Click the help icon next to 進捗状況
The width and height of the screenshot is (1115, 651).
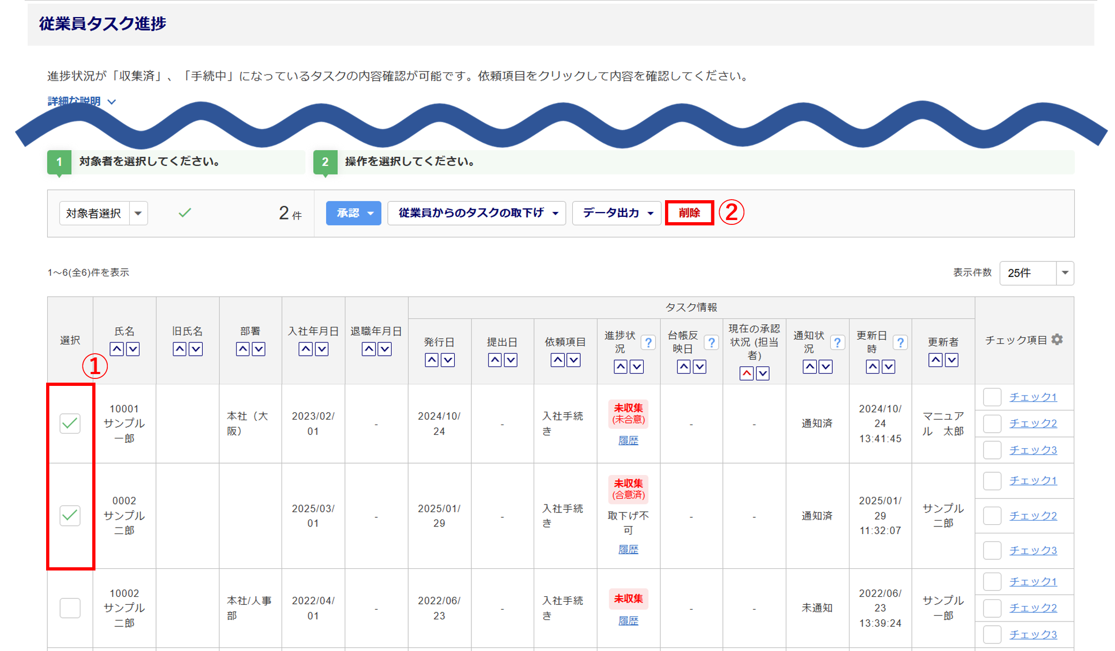[648, 342]
